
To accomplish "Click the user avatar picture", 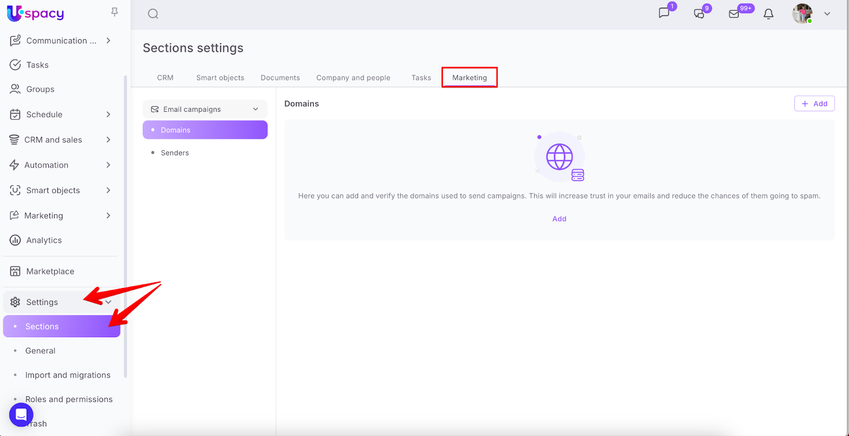I will pyautogui.click(x=802, y=14).
